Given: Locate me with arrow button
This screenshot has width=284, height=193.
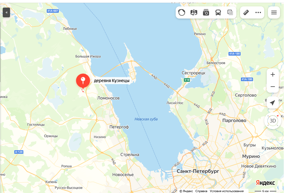Looking at the screenshot, I should (x=272, y=103).
